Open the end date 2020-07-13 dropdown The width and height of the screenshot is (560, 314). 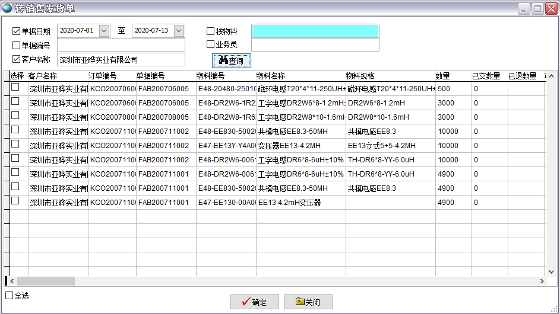click(x=179, y=30)
